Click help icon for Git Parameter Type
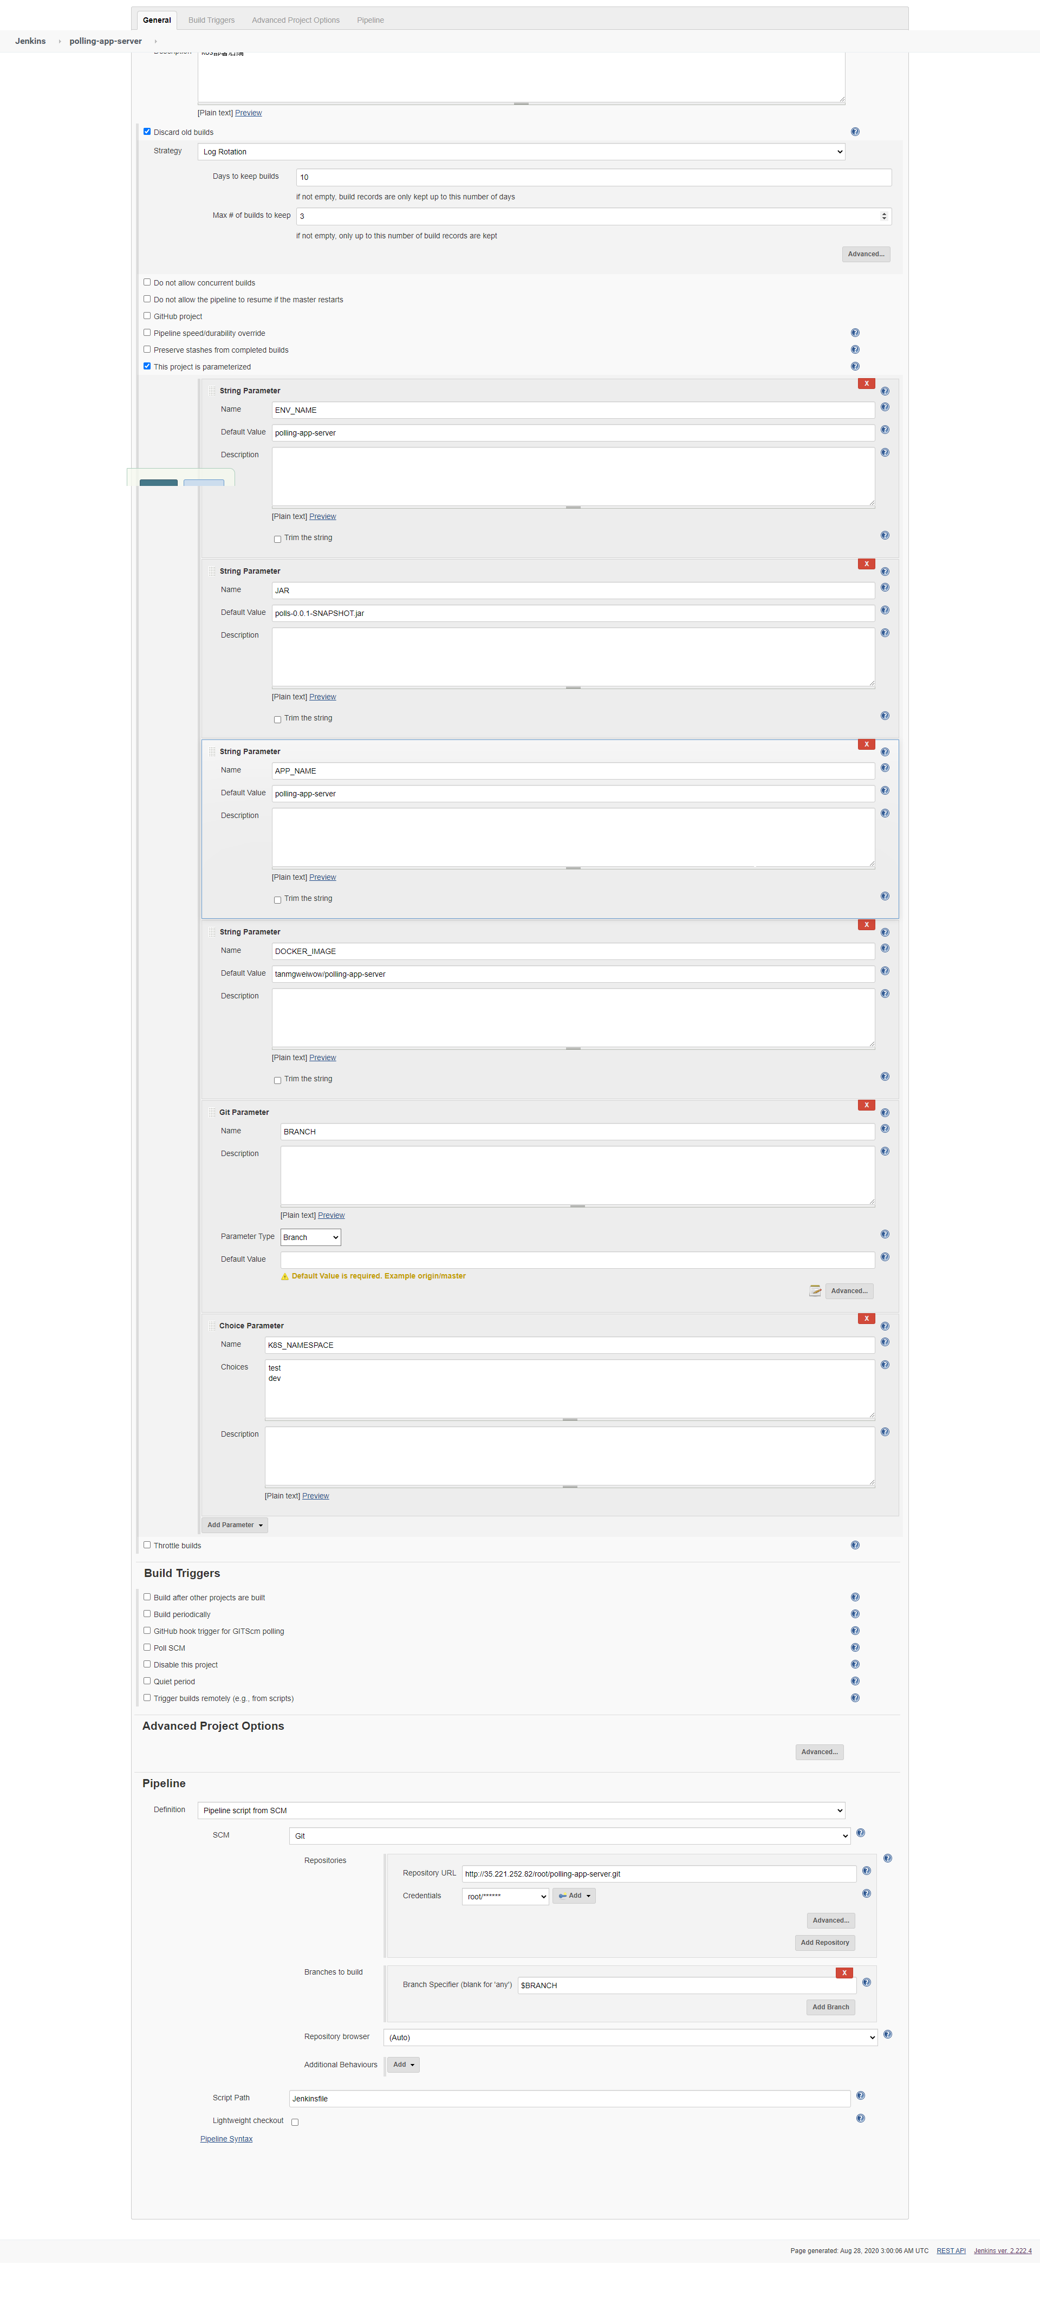The image size is (1040, 2317). point(885,1235)
